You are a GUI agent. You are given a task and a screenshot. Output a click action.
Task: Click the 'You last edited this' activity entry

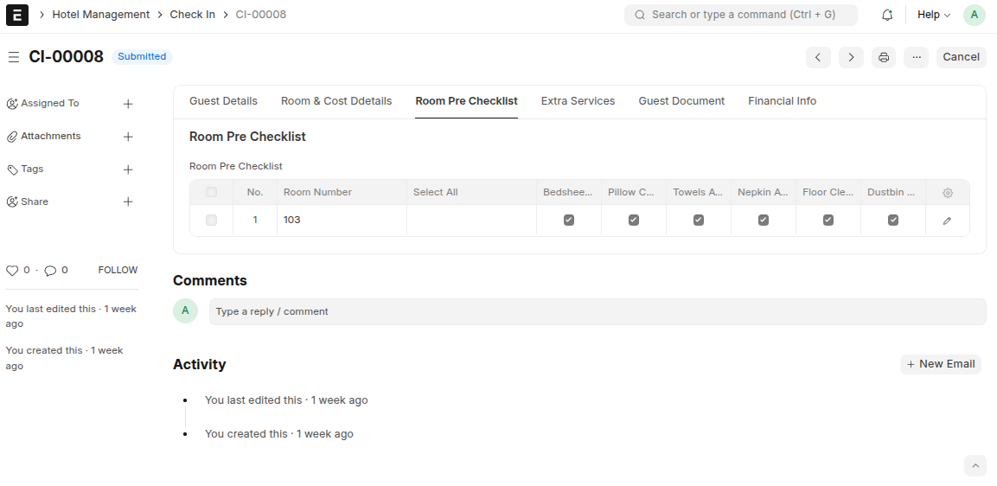(286, 400)
